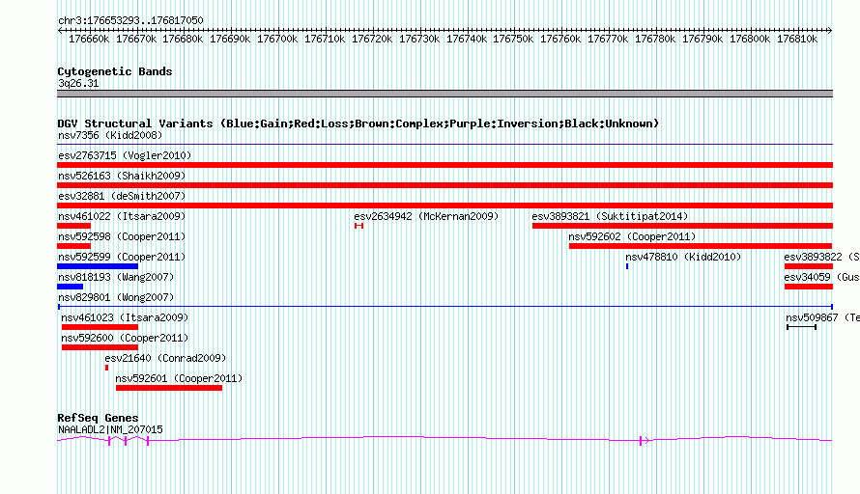This screenshot has height=494, width=860.
Task: Open the RefSeq Genes track title
Action: 98,418
